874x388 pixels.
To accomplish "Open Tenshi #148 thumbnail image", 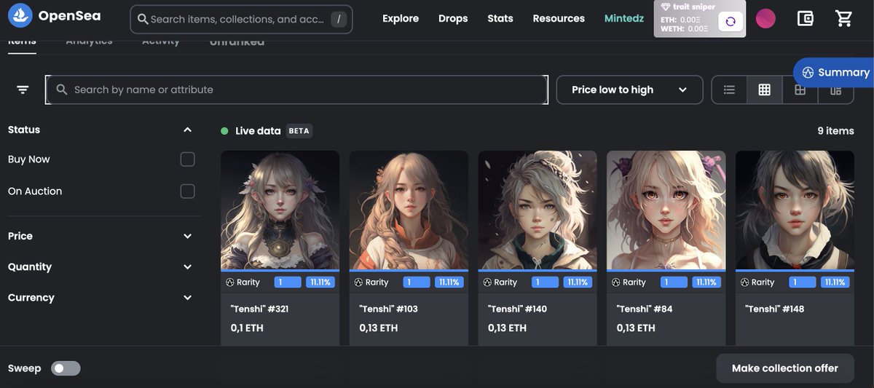I will [x=795, y=210].
